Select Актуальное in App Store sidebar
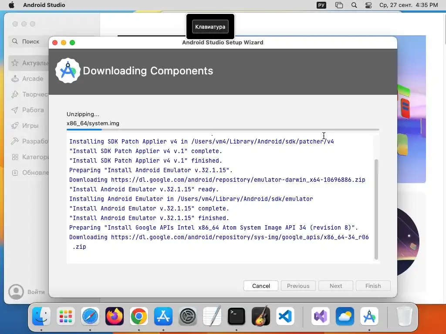Image resolution: width=446 pixels, height=334 pixels. coord(28,63)
